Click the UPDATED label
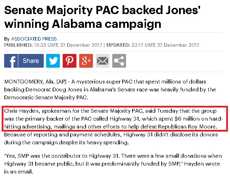Viewport: 230px width, 180px height. (118, 45)
